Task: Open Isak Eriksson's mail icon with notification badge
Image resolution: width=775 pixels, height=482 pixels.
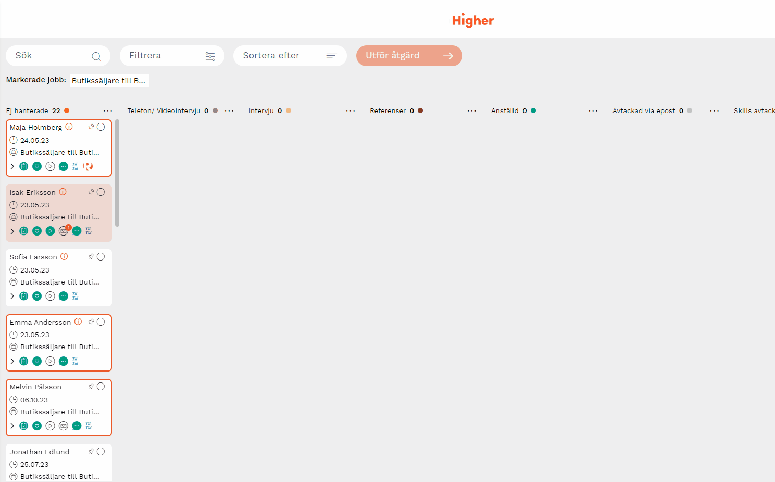Action: click(x=64, y=231)
